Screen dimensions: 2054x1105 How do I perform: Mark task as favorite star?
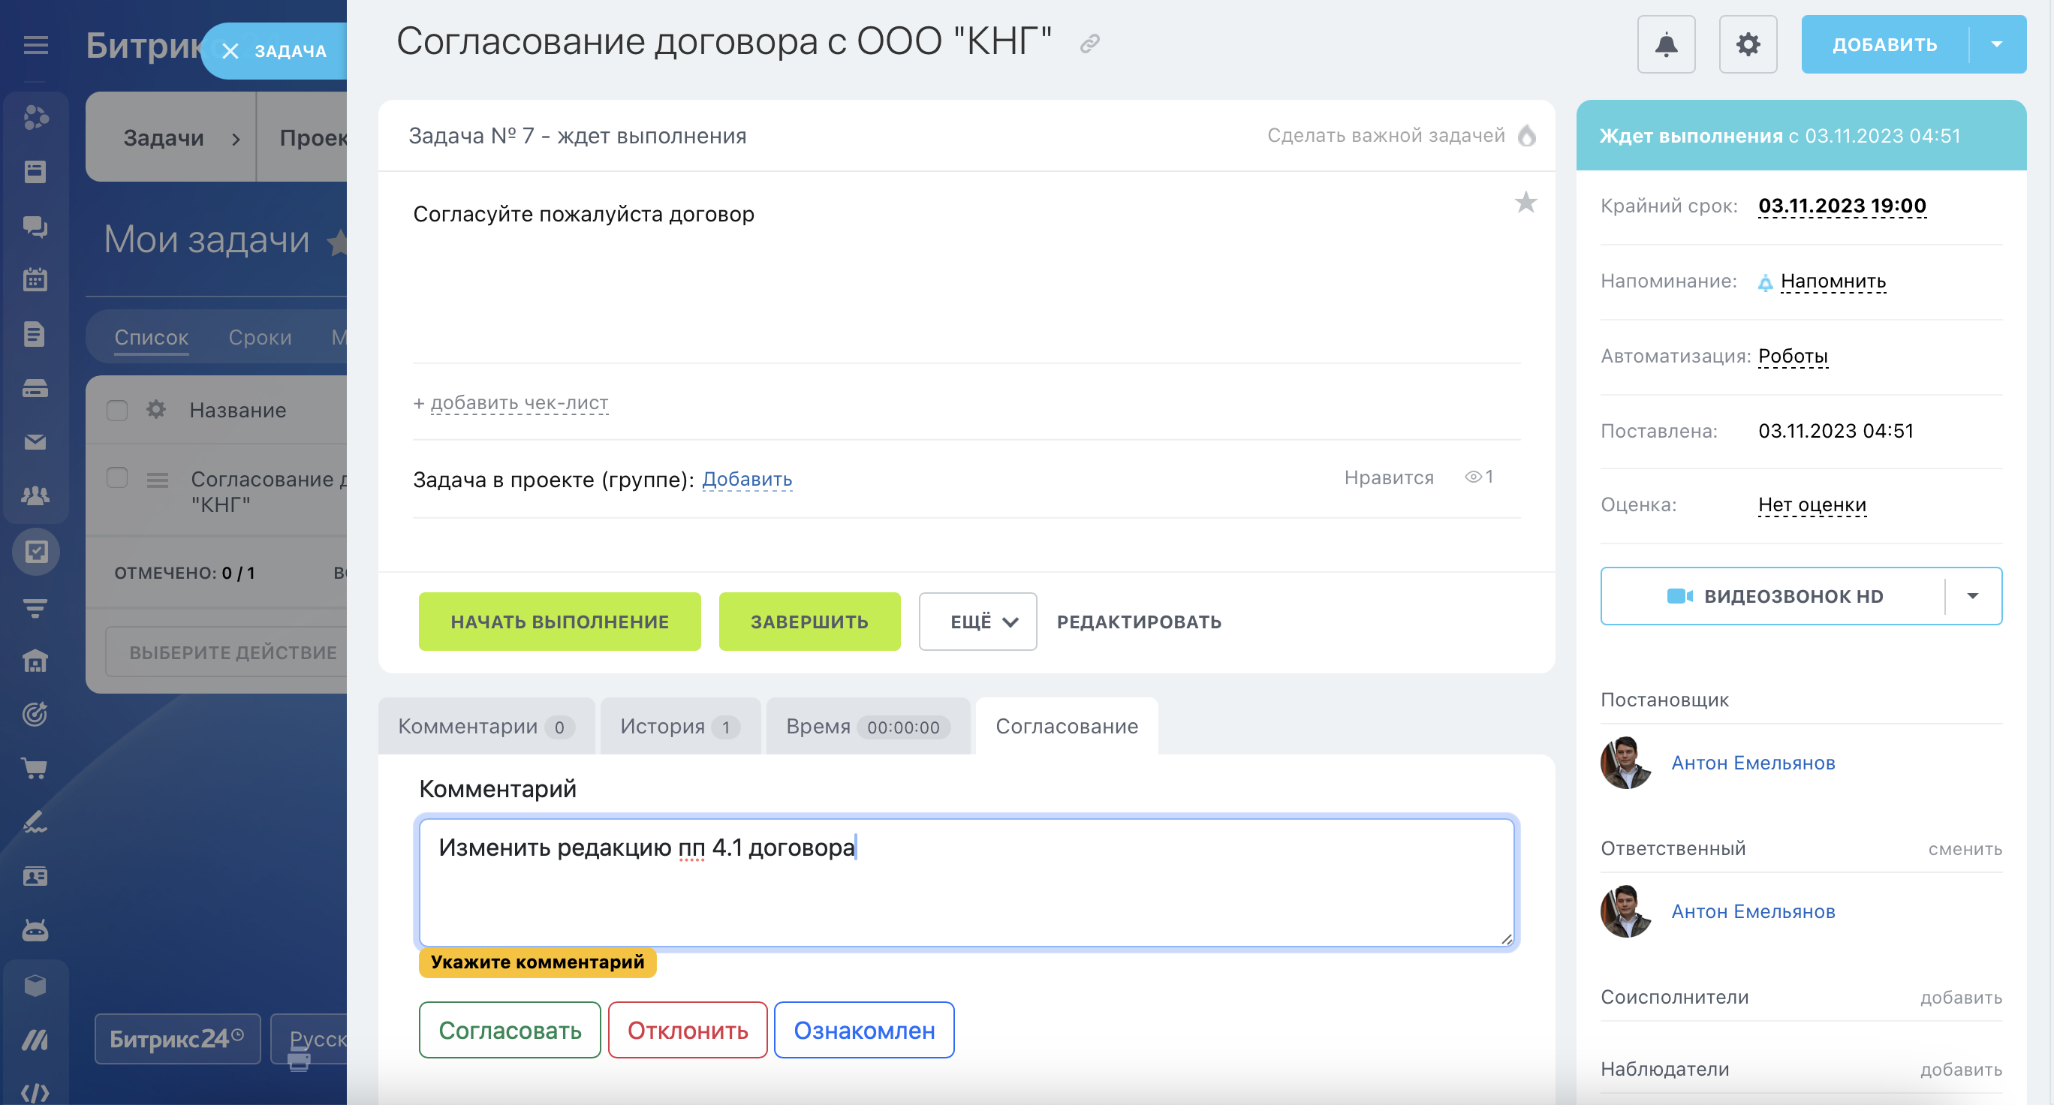click(1525, 203)
